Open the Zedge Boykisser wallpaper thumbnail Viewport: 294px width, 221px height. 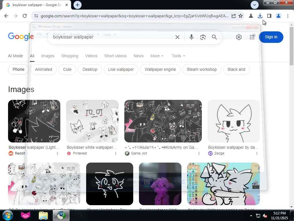click(x=234, y=121)
